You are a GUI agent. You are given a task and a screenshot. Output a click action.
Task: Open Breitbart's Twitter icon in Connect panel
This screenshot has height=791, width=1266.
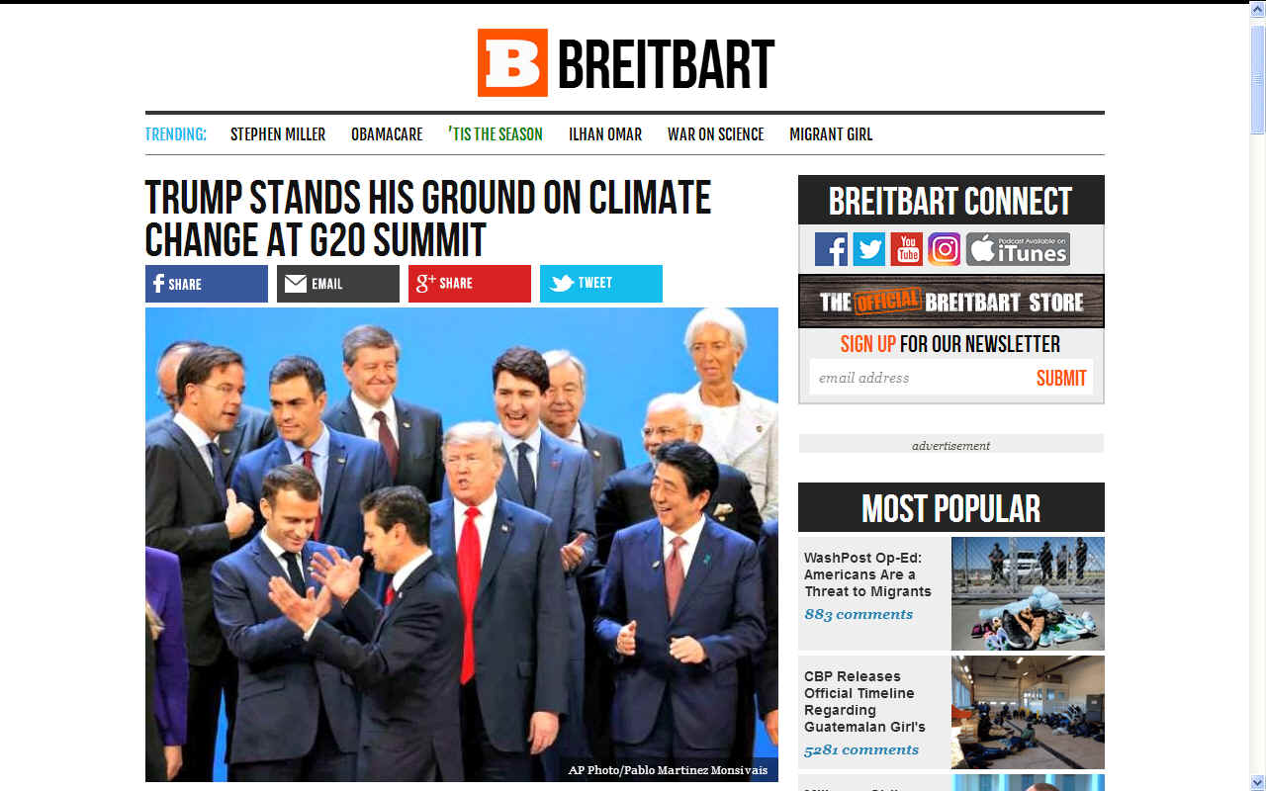(868, 249)
